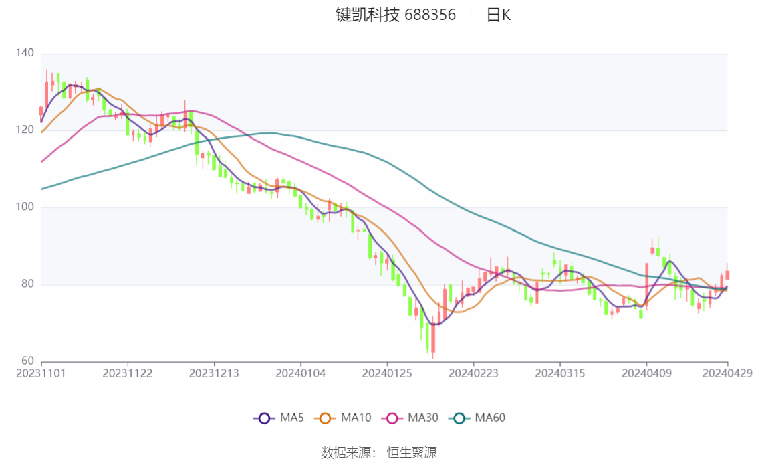Toggle the MA30 legend series
The image size is (758, 461).
tap(410, 418)
